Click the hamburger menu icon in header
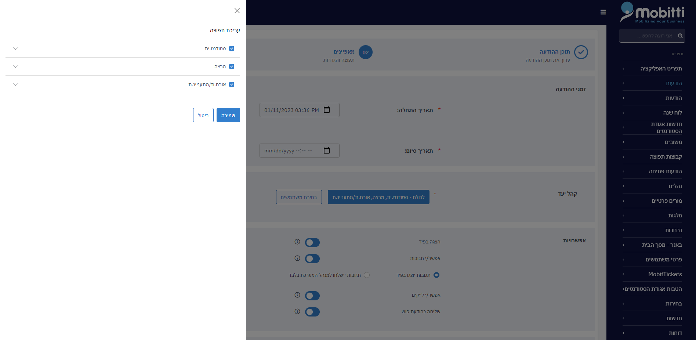This screenshot has height=340, width=696. [x=603, y=12]
